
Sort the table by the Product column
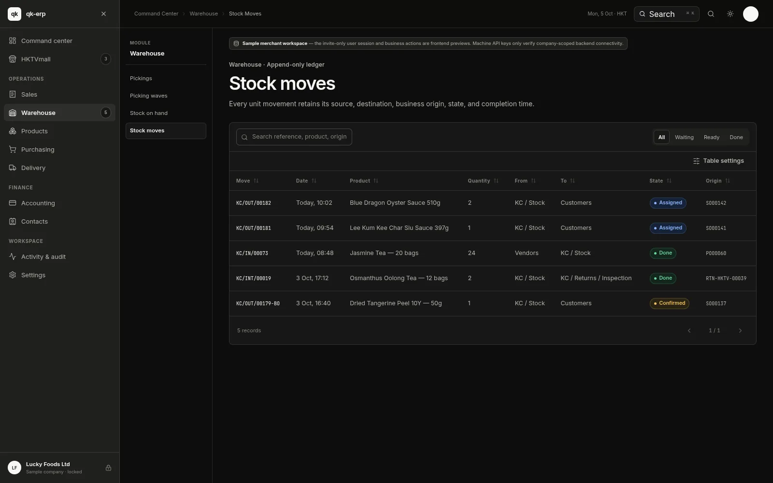pyautogui.click(x=364, y=181)
